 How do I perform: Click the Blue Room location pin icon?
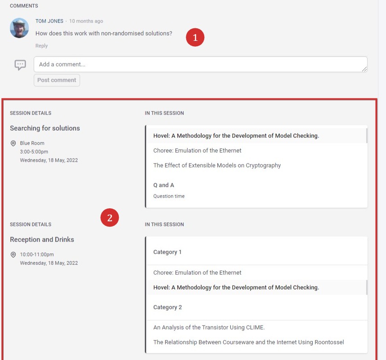[x=13, y=143]
